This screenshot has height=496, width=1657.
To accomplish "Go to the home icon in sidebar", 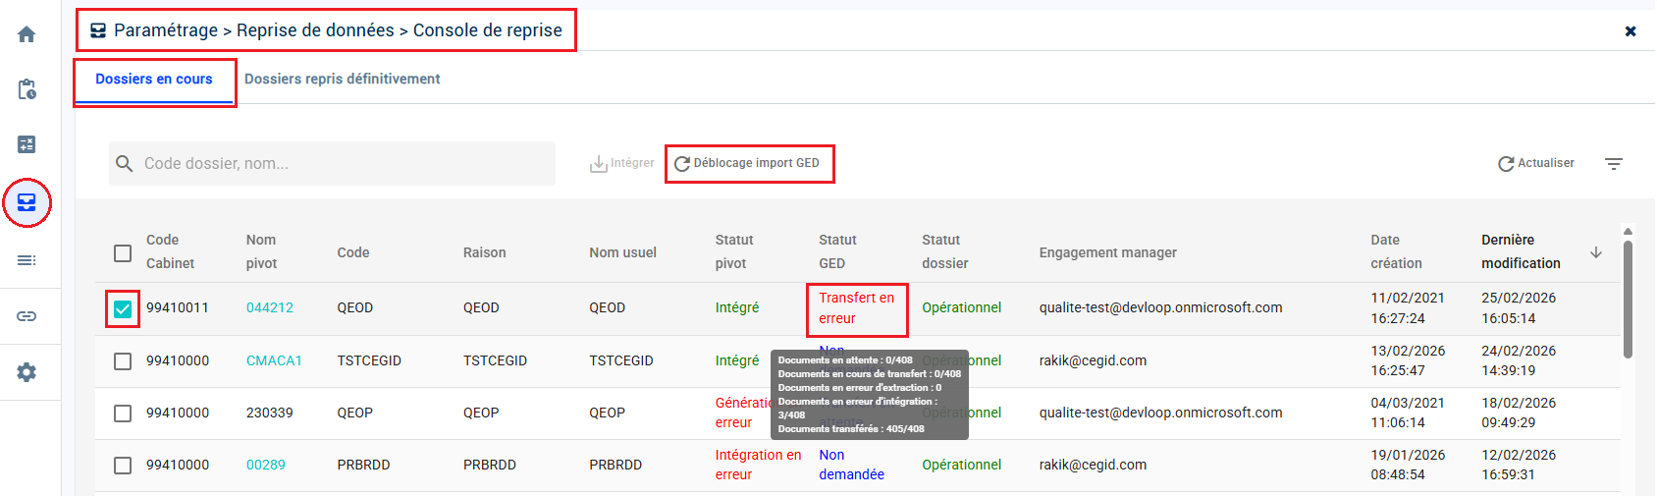I will pyautogui.click(x=27, y=34).
